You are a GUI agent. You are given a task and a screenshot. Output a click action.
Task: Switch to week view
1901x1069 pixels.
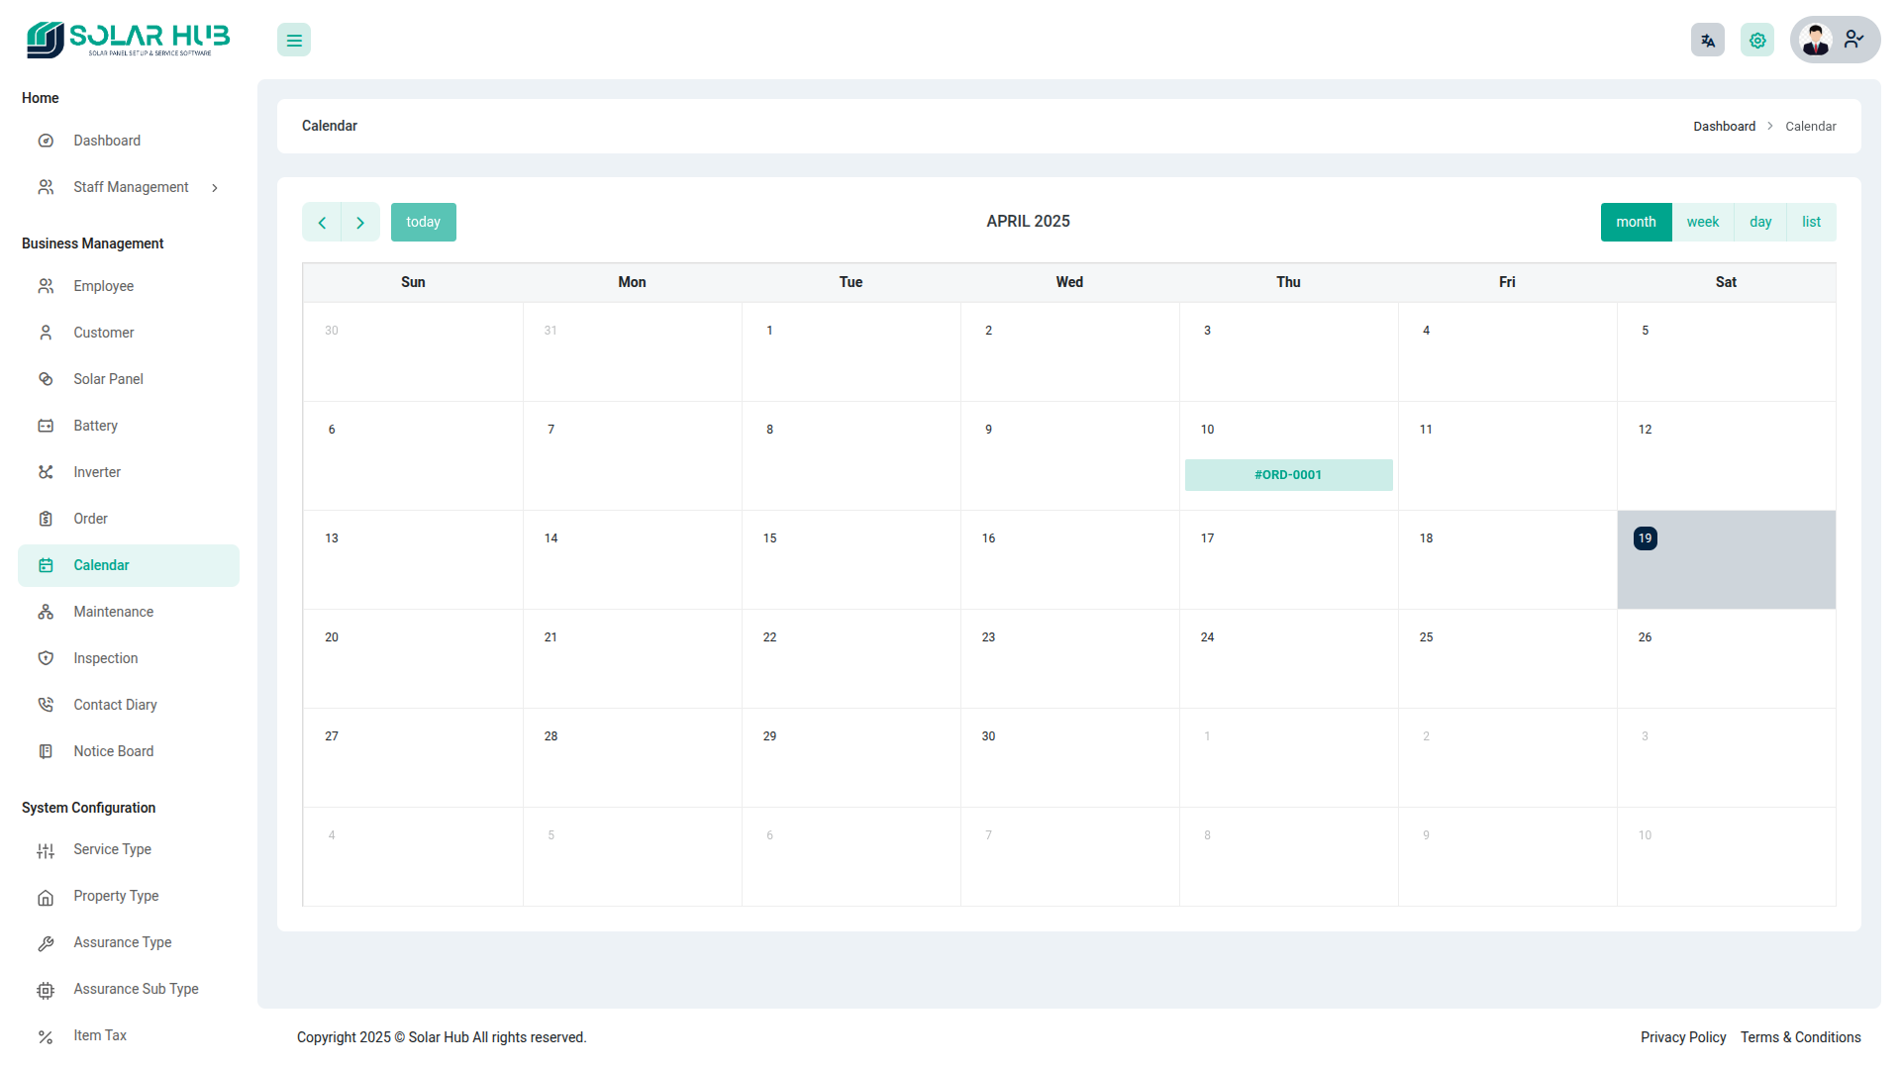tap(1702, 223)
